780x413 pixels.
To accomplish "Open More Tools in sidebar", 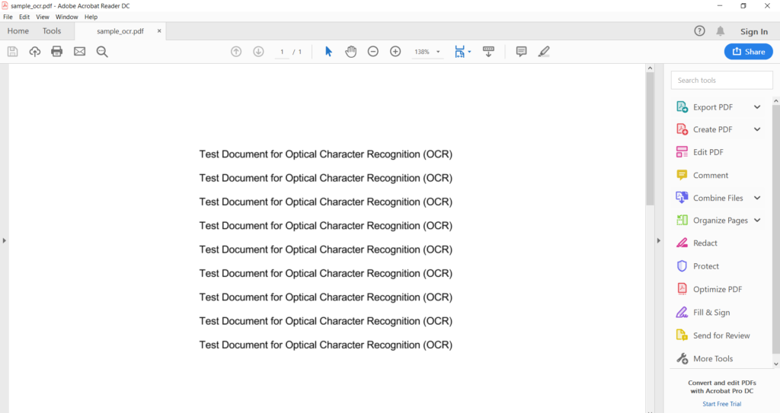I will click(x=713, y=358).
